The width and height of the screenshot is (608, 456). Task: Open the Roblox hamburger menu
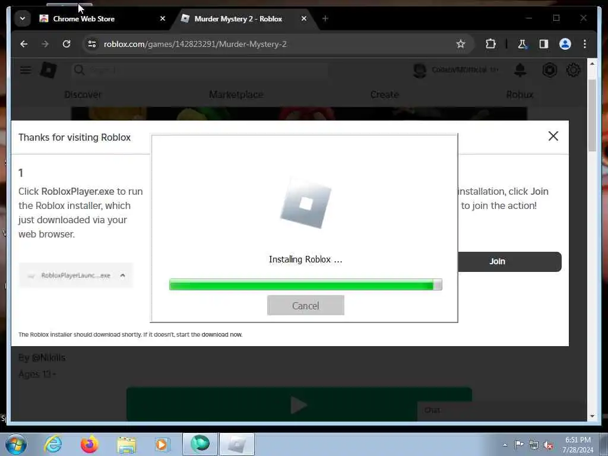[26, 70]
